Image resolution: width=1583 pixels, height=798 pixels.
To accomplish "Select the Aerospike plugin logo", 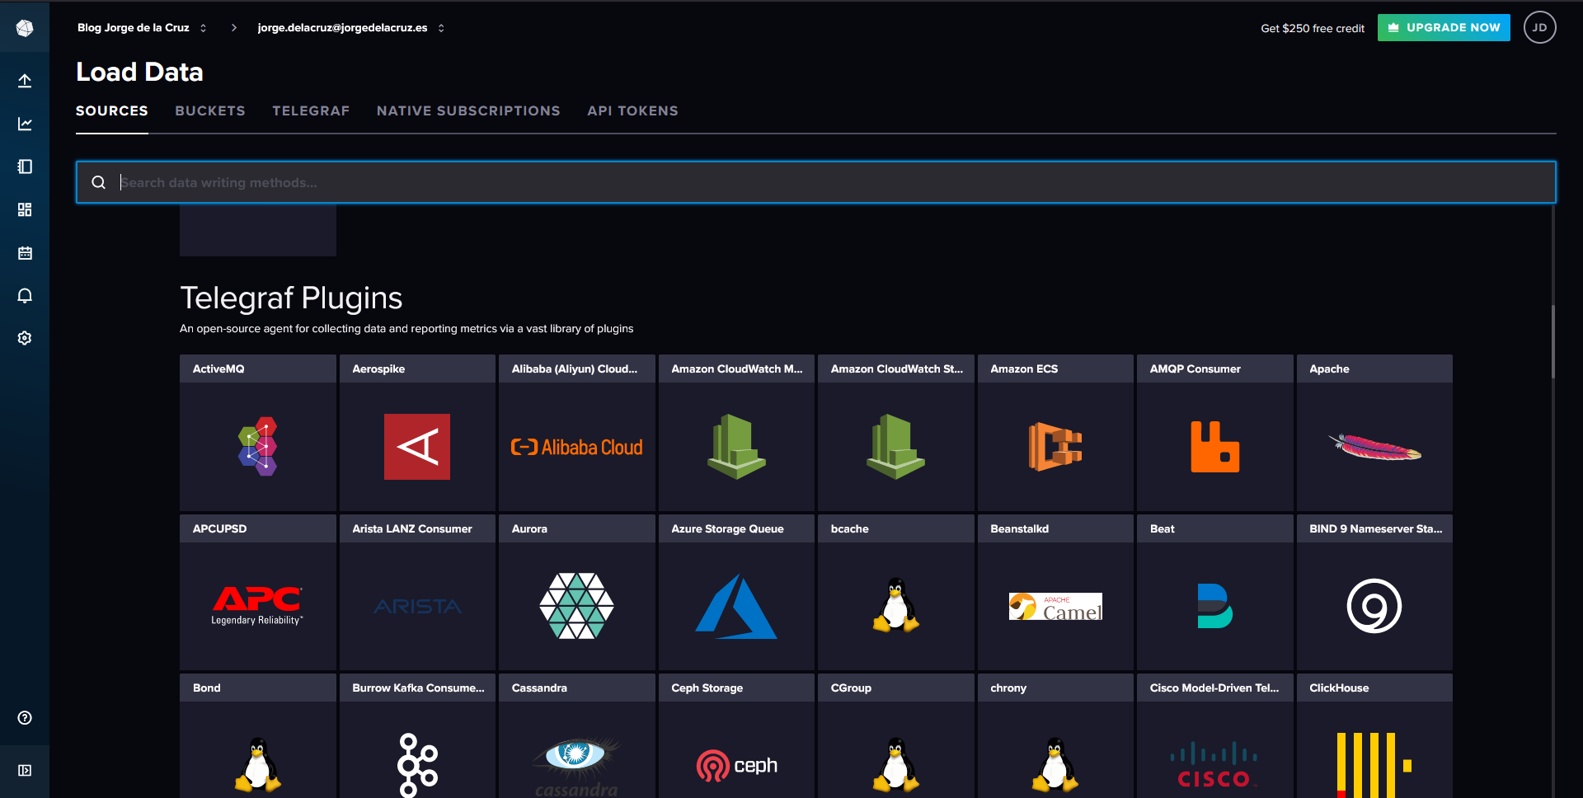I will 417,447.
